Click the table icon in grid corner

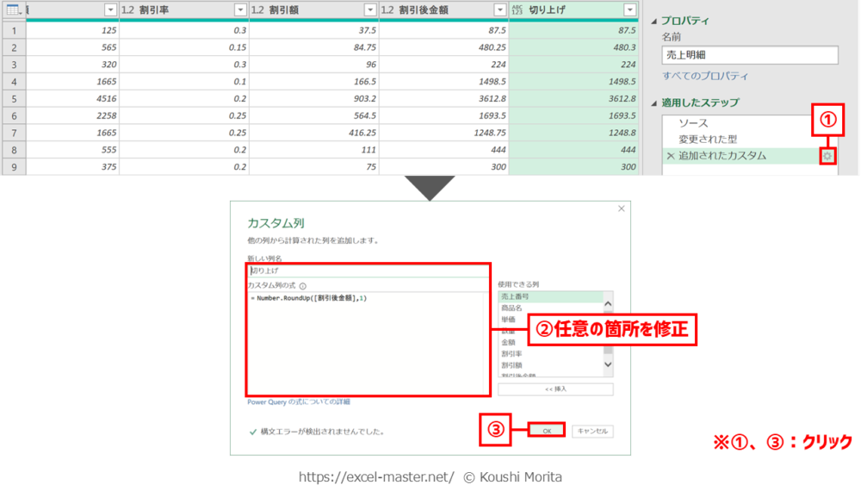12,9
